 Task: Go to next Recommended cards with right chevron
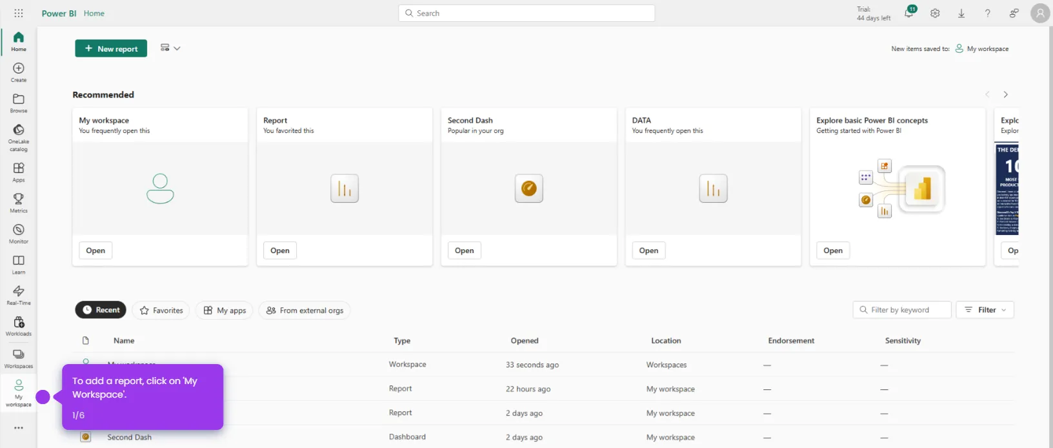(x=1005, y=94)
